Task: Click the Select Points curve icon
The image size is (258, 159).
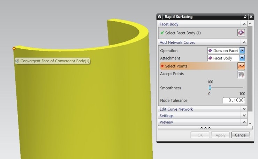Action: coord(241,66)
